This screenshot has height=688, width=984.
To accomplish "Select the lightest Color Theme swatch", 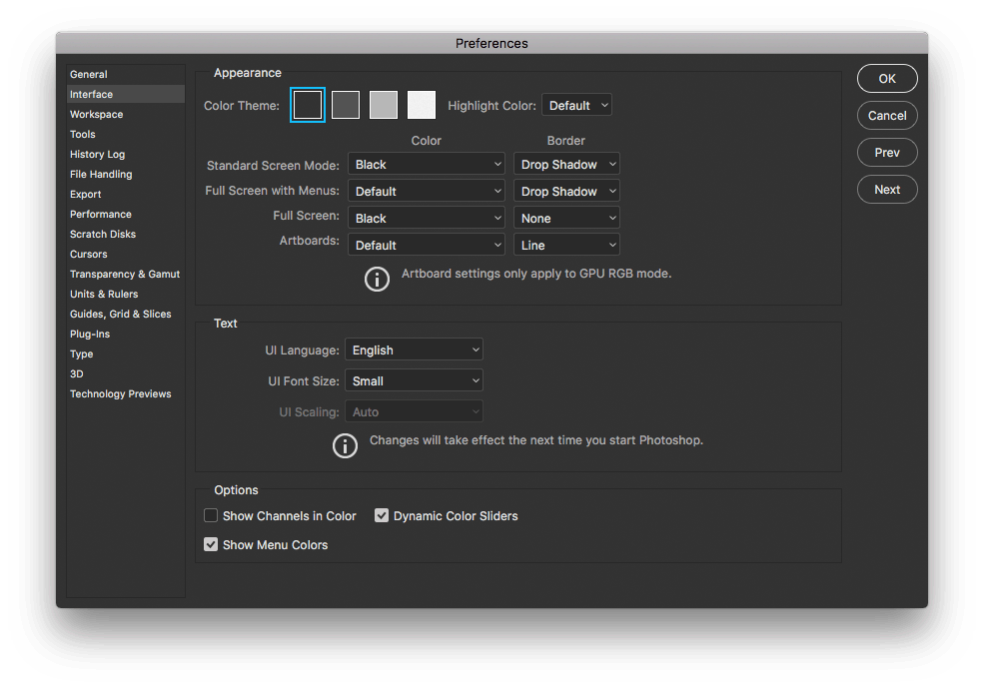I will [x=422, y=105].
